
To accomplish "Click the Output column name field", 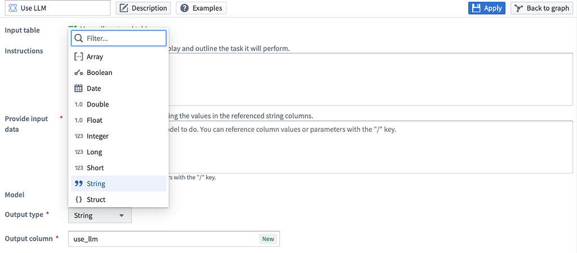I will [x=163, y=239].
